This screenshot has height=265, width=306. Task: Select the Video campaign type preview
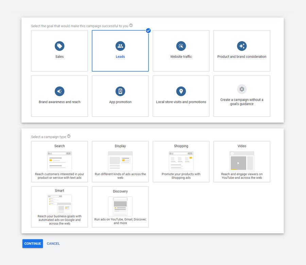point(242,161)
